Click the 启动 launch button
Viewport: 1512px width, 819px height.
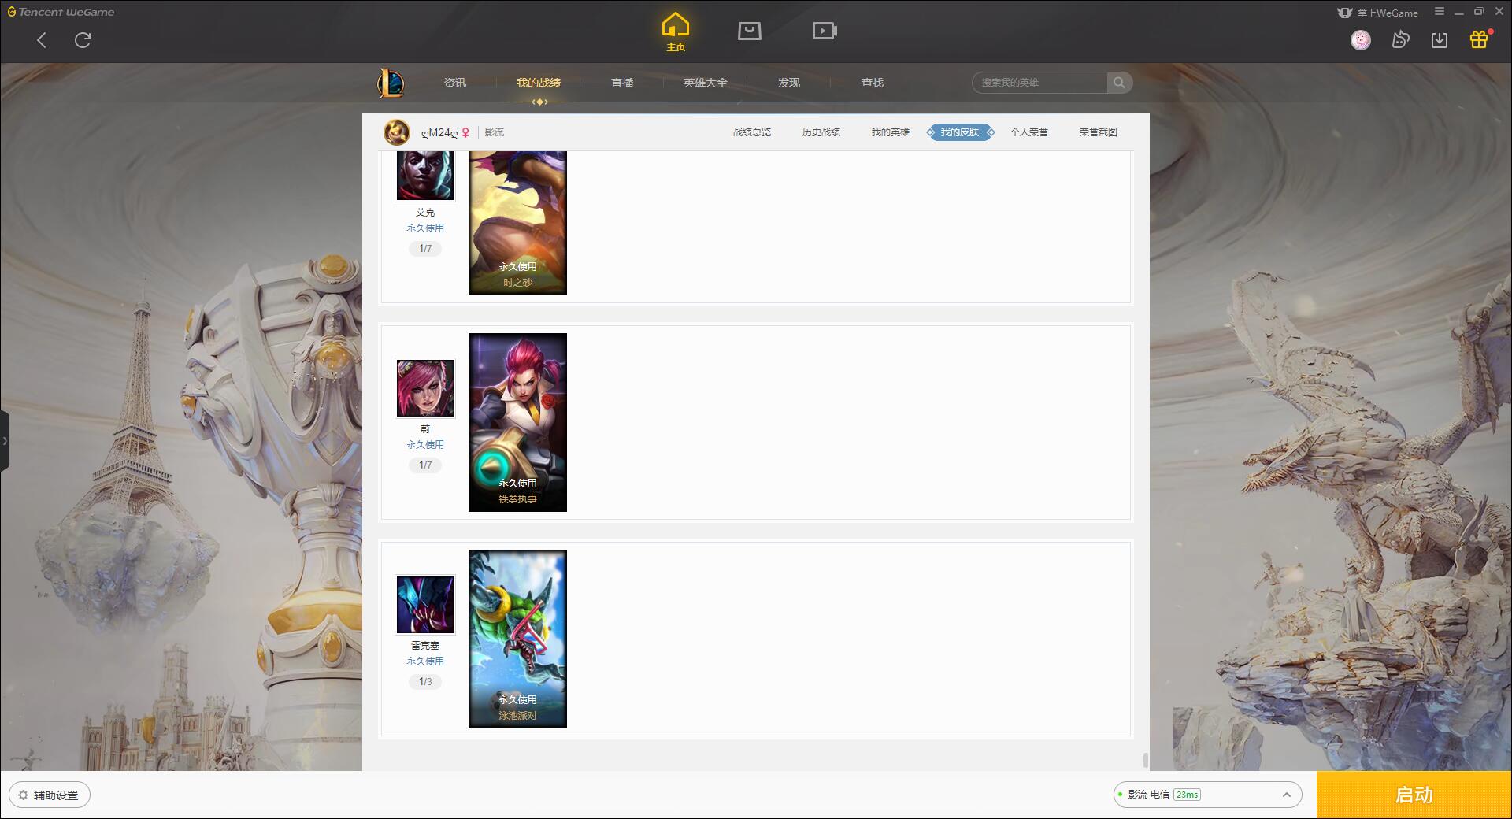1414,795
